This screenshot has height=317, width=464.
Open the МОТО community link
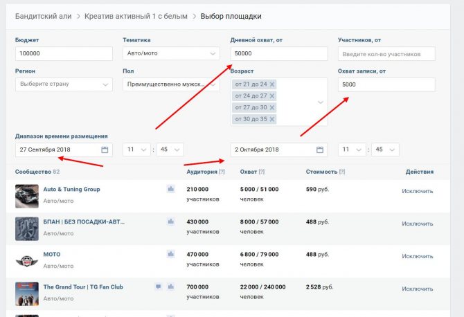click(52, 254)
